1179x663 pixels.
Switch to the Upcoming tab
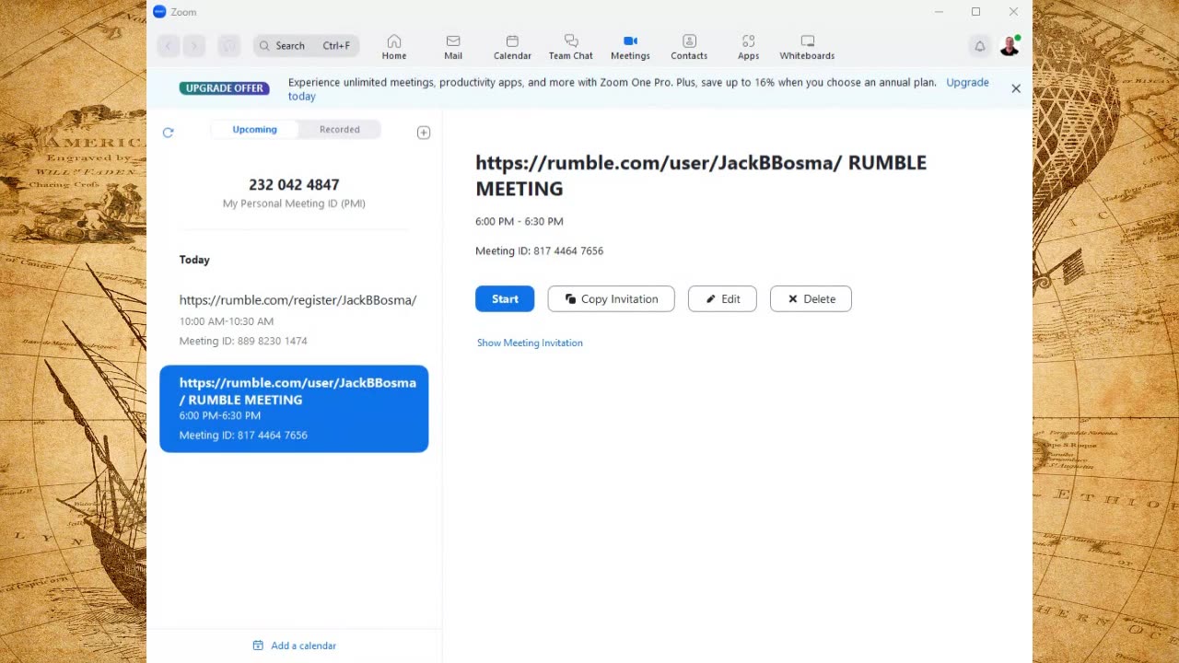tap(254, 129)
